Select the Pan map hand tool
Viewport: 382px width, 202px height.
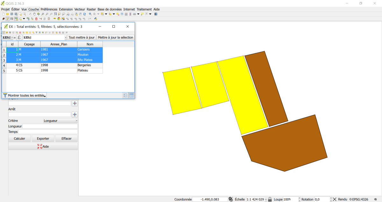(x=34, y=14)
